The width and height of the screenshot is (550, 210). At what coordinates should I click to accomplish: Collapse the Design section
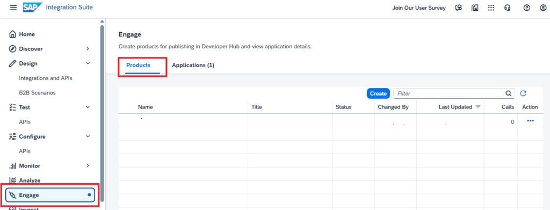(x=88, y=63)
